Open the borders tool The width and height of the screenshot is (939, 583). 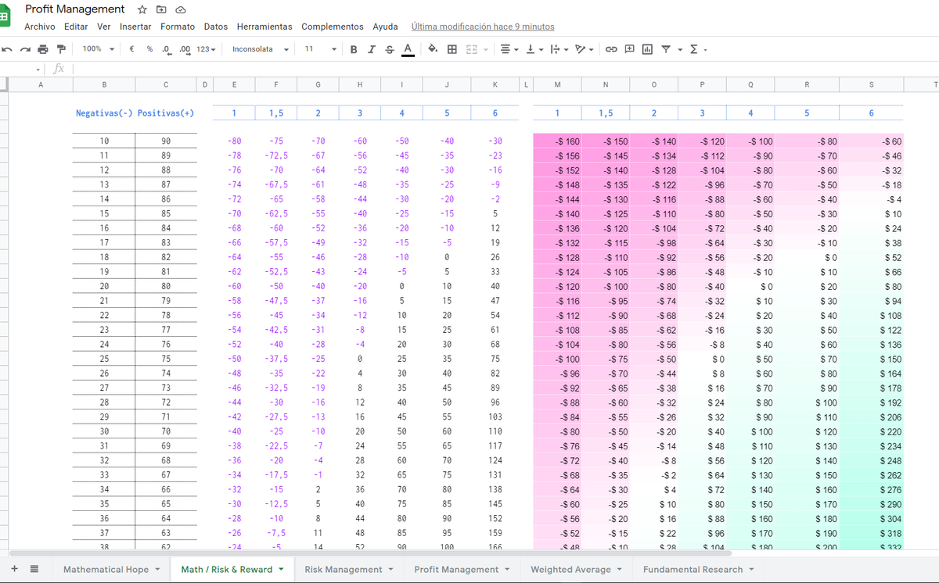coord(452,49)
